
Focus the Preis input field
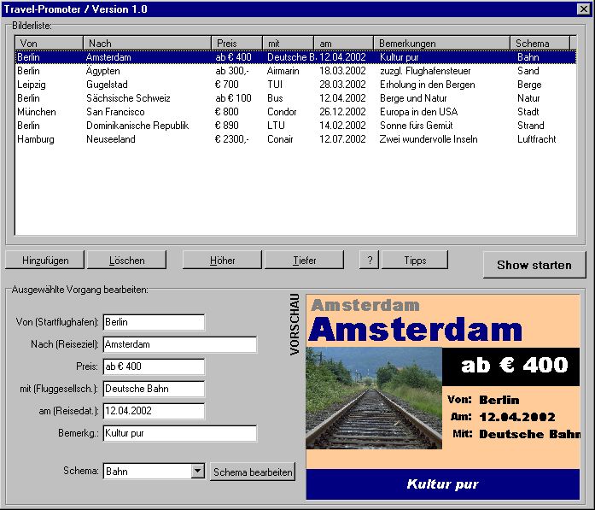click(154, 366)
